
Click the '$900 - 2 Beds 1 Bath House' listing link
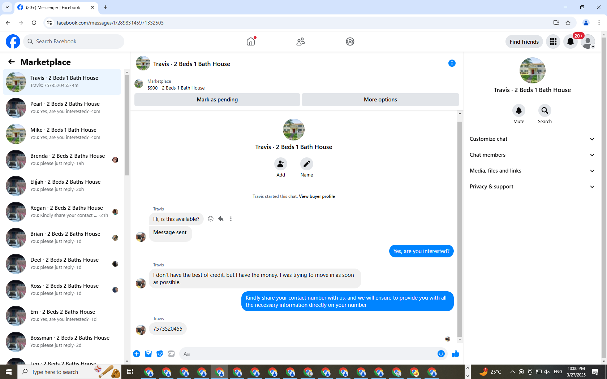tap(176, 88)
